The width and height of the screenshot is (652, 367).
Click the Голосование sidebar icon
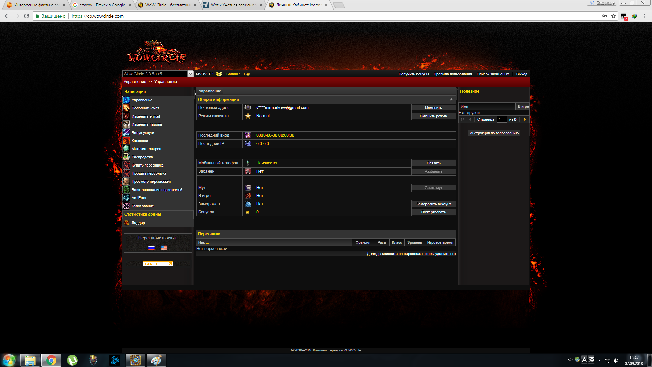[x=126, y=206]
